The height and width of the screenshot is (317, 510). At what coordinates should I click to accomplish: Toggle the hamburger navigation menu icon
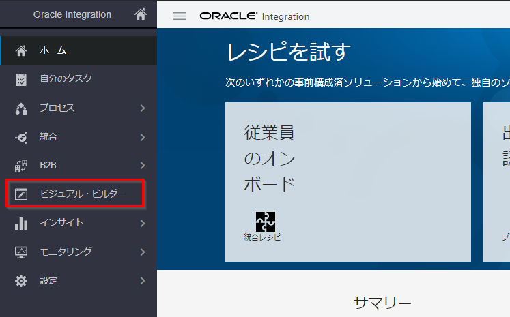(x=180, y=16)
